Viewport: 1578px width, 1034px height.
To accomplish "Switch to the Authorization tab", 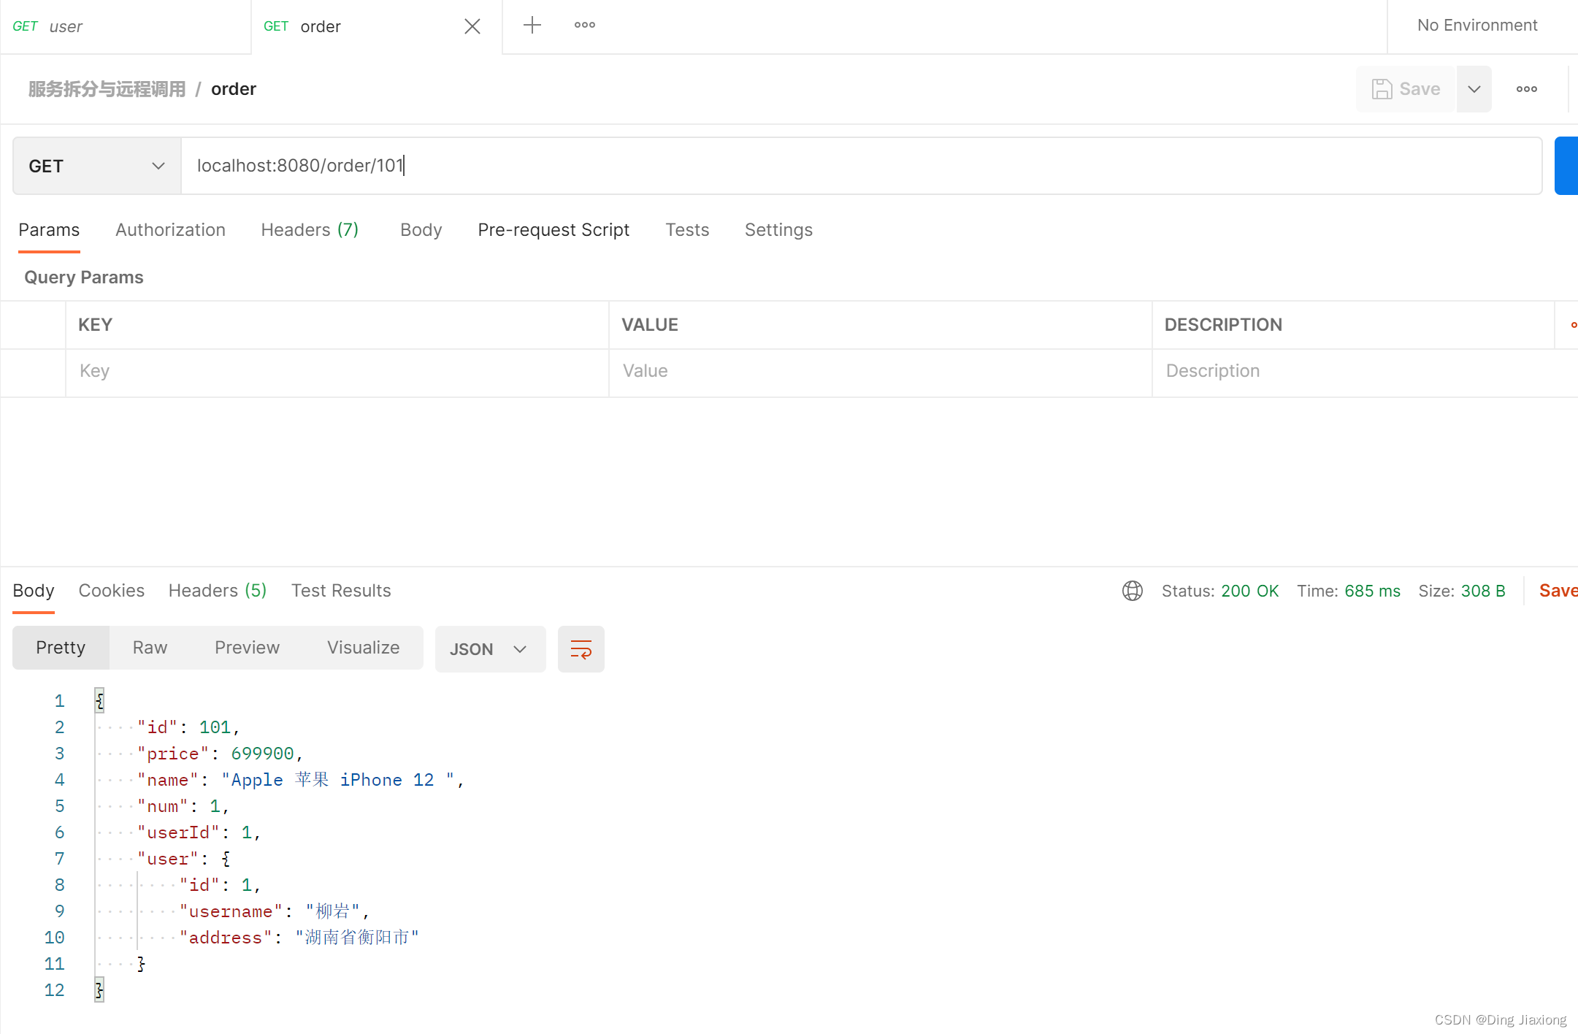I will point(170,230).
